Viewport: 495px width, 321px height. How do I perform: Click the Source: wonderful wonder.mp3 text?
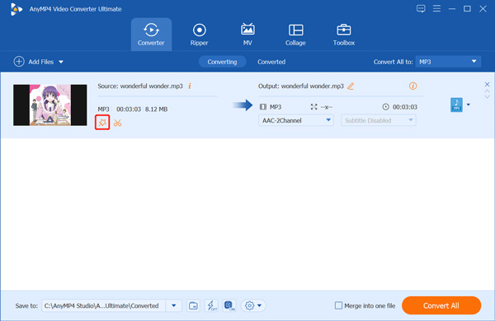[140, 86]
